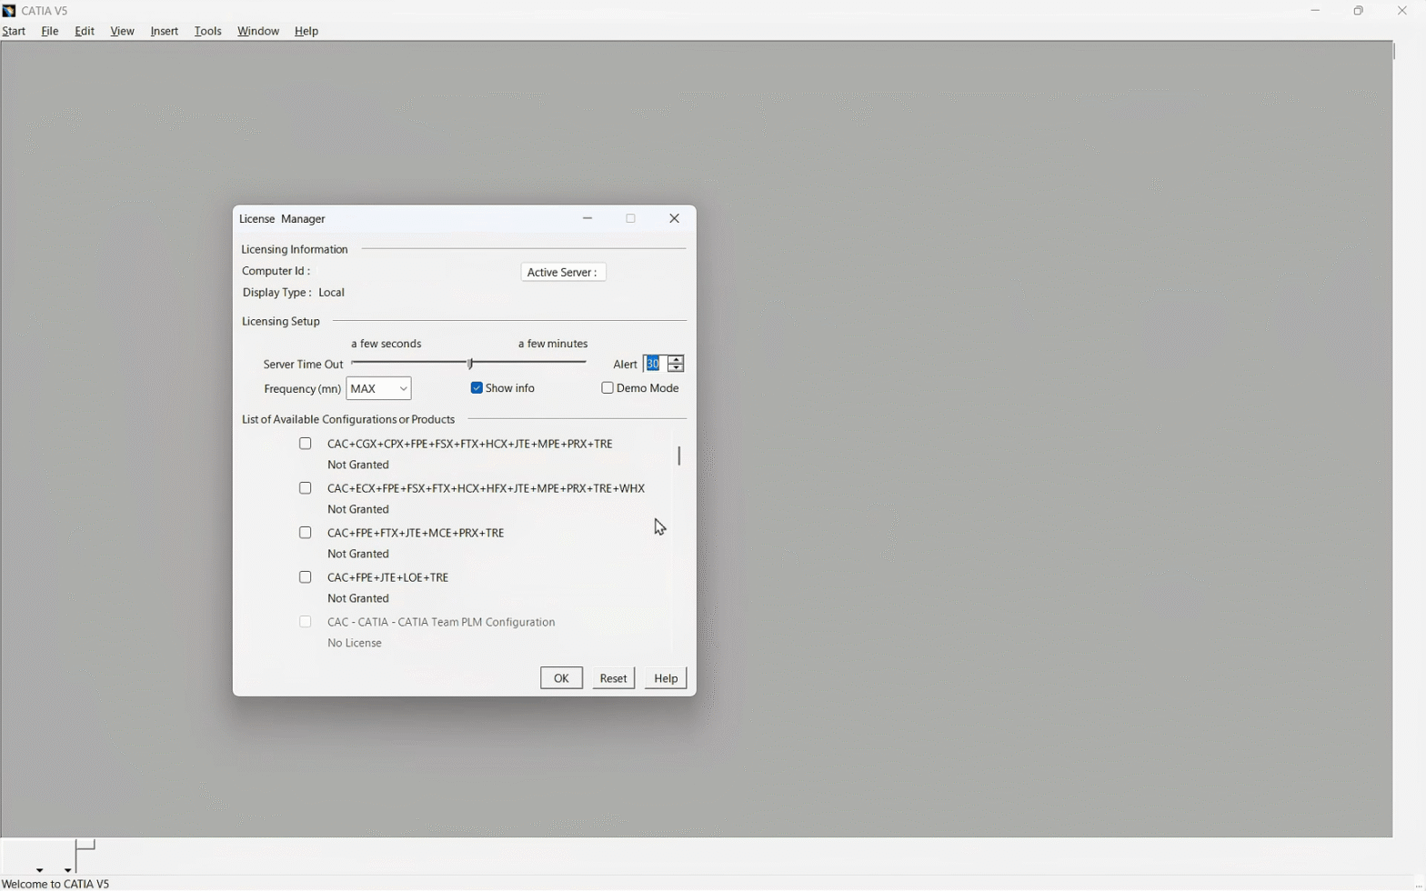This screenshot has height=891, width=1426.
Task: Click the 'Computer Id :' label
Action: coord(276,271)
